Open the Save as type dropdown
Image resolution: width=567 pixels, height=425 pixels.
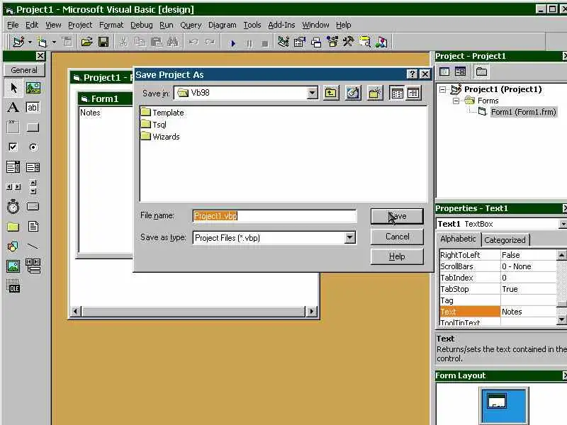pyautogui.click(x=349, y=237)
